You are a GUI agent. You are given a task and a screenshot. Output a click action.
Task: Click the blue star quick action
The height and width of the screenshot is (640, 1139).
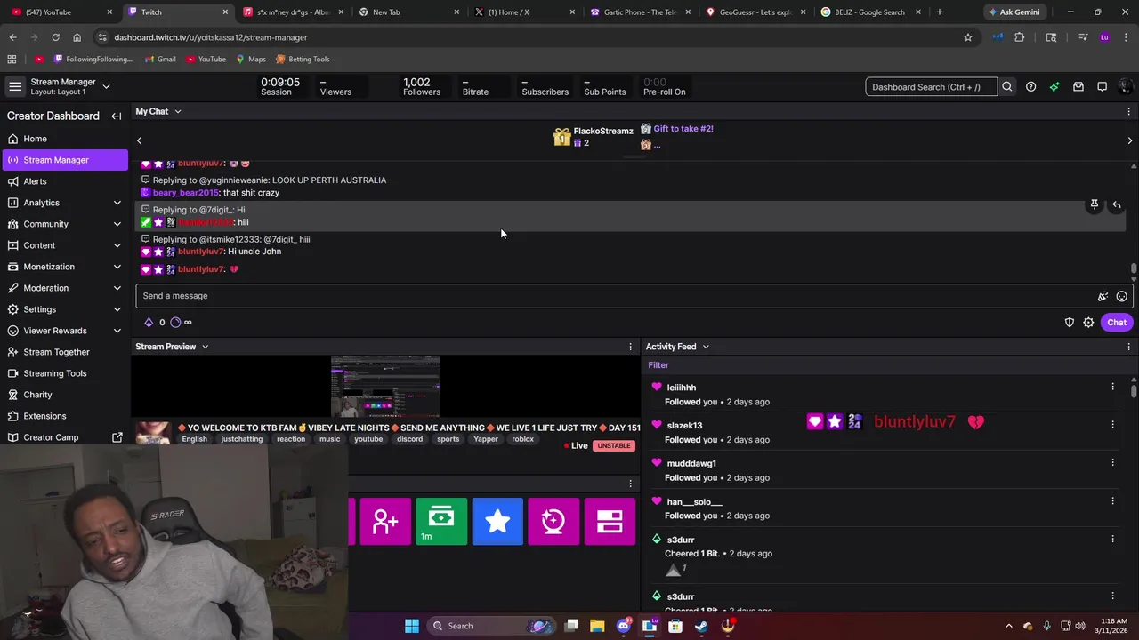[497, 521]
